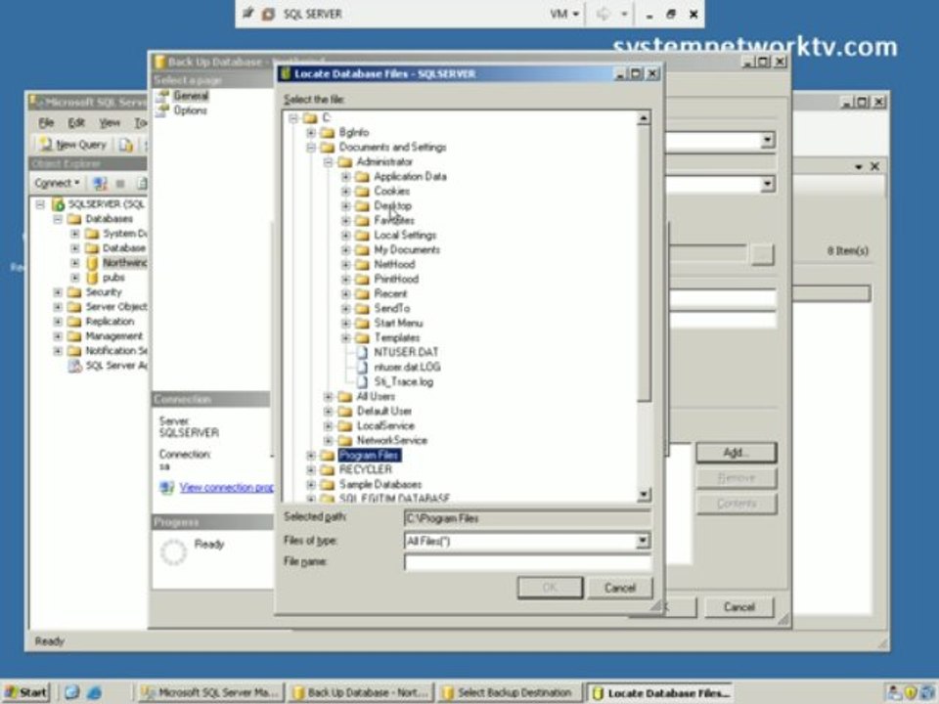Expand the BgInfo folder node
The height and width of the screenshot is (704, 939).
[x=310, y=132]
